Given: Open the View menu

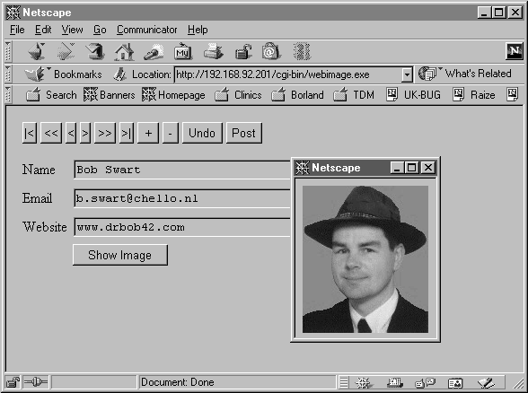Looking at the screenshot, I should [72, 30].
